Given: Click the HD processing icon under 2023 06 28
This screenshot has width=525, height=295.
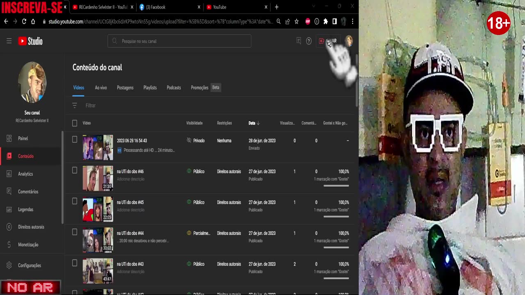Looking at the screenshot, I should coord(119,150).
